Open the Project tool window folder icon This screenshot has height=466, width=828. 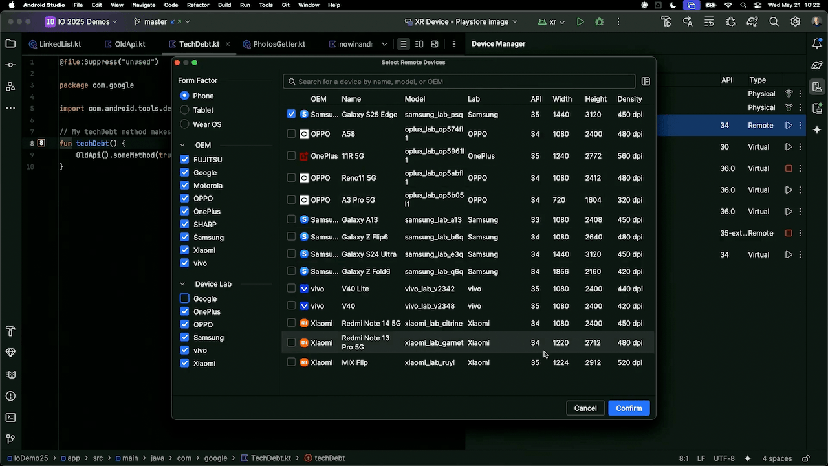point(10,44)
